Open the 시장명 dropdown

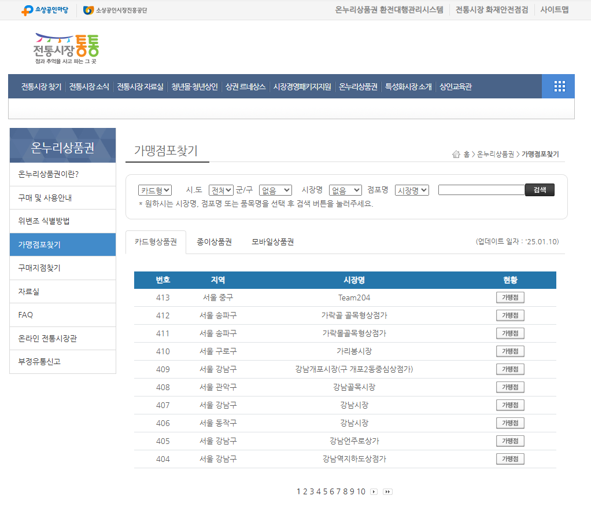(x=345, y=189)
